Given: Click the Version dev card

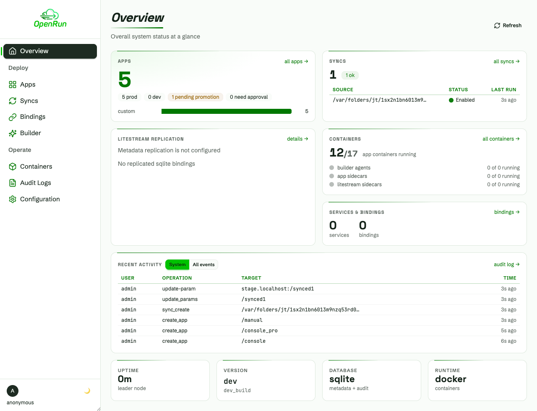Looking at the screenshot, I should click(266, 380).
